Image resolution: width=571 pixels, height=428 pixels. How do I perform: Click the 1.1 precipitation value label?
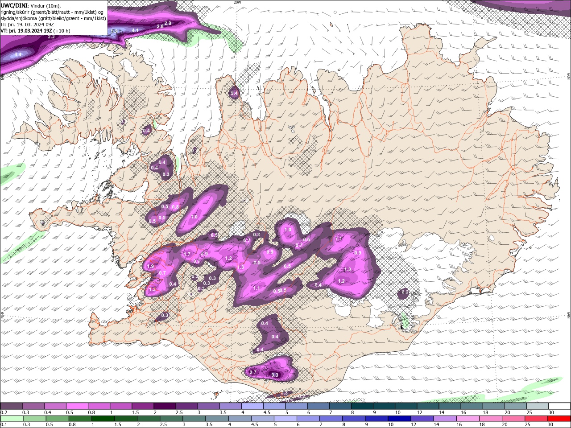(257, 288)
